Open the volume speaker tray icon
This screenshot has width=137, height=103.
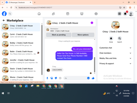tap(117, 96)
